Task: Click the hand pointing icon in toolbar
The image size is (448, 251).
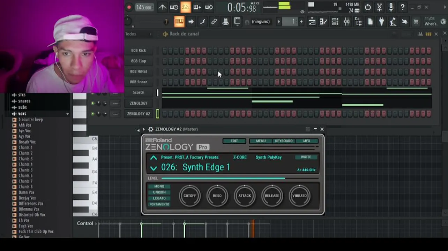Action: point(404,22)
